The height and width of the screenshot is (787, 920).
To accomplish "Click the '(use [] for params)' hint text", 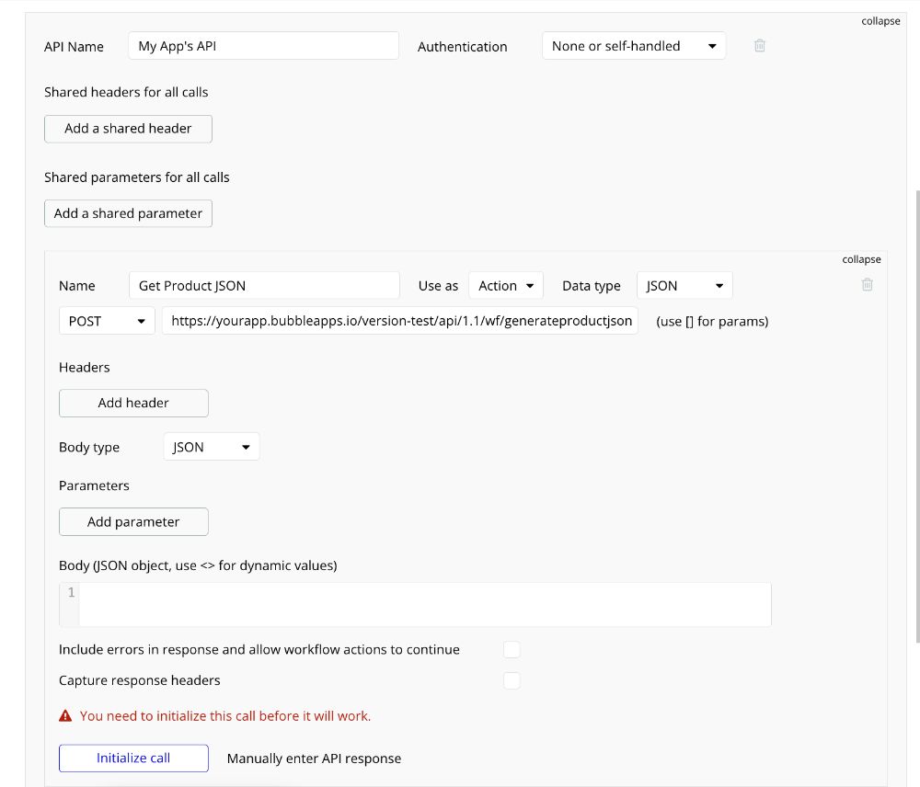I will (712, 322).
